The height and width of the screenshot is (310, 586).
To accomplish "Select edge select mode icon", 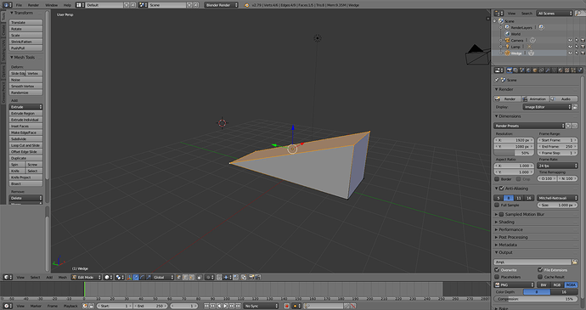I will click(185, 277).
